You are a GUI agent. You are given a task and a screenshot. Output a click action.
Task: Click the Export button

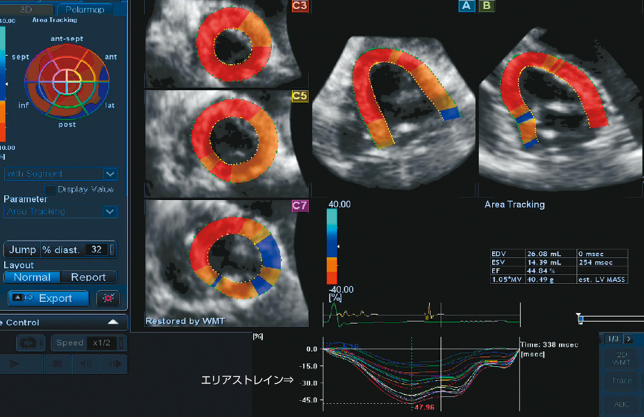49,298
